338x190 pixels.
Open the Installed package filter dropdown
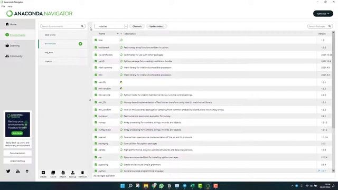tap(111, 26)
